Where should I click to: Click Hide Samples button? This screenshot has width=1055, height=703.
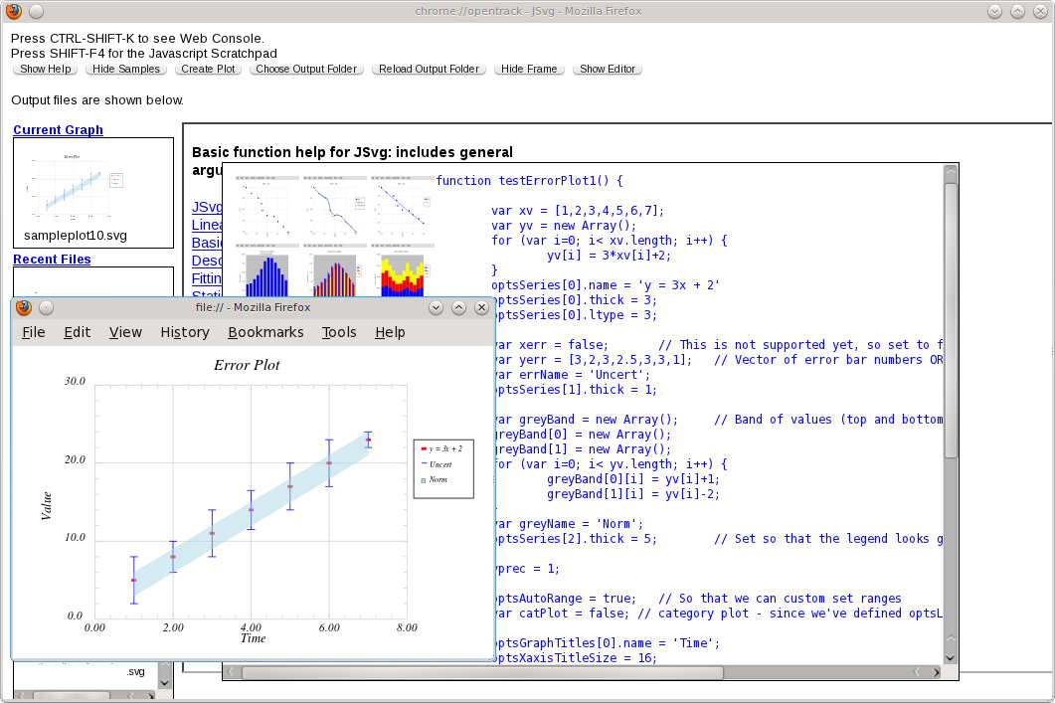coord(126,70)
